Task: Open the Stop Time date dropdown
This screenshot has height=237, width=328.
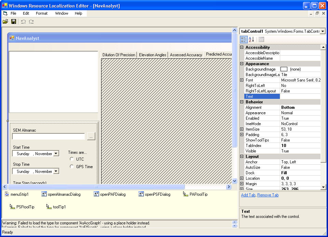Action: pos(56,172)
